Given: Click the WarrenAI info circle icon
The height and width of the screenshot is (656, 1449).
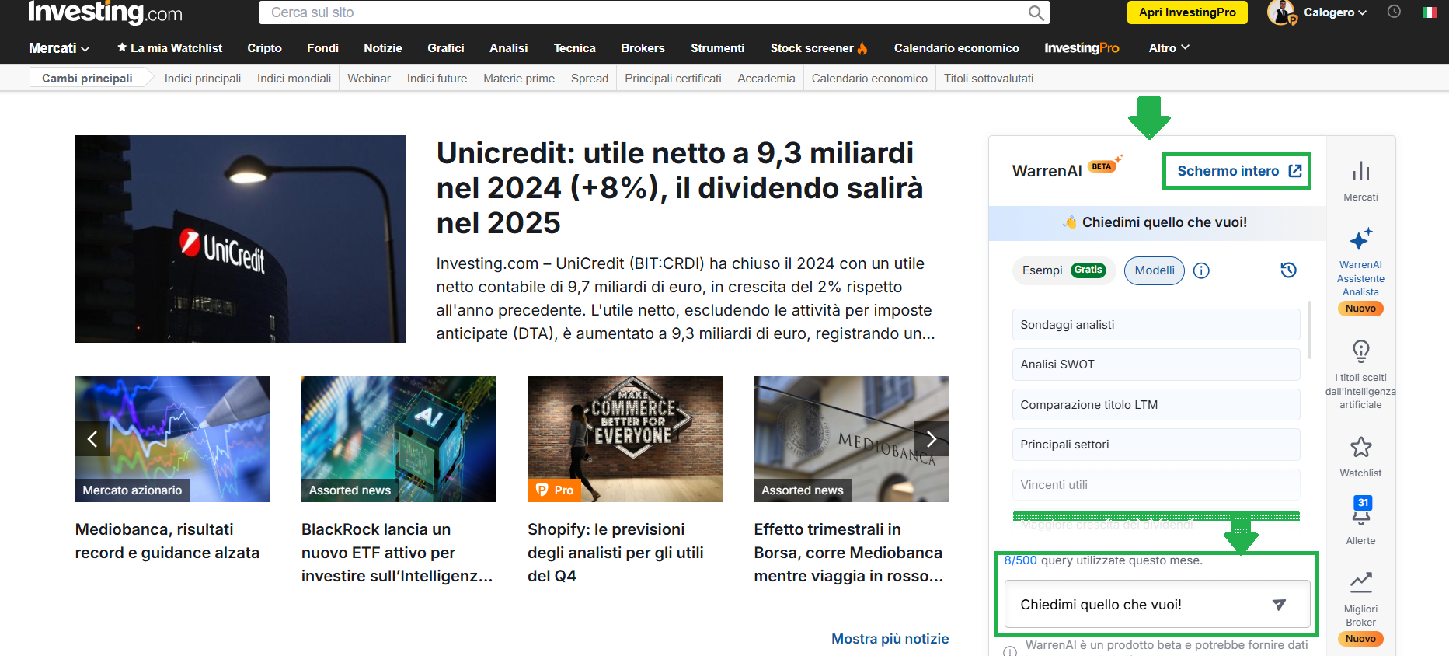Looking at the screenshot, I should [x=1201, y=270].
